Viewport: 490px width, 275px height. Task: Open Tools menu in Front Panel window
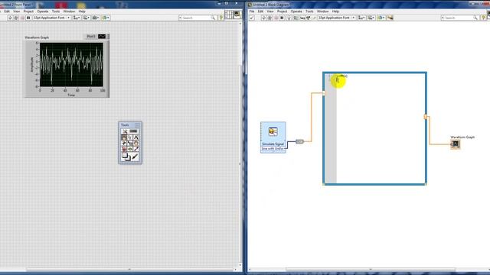tap(56, 11)
